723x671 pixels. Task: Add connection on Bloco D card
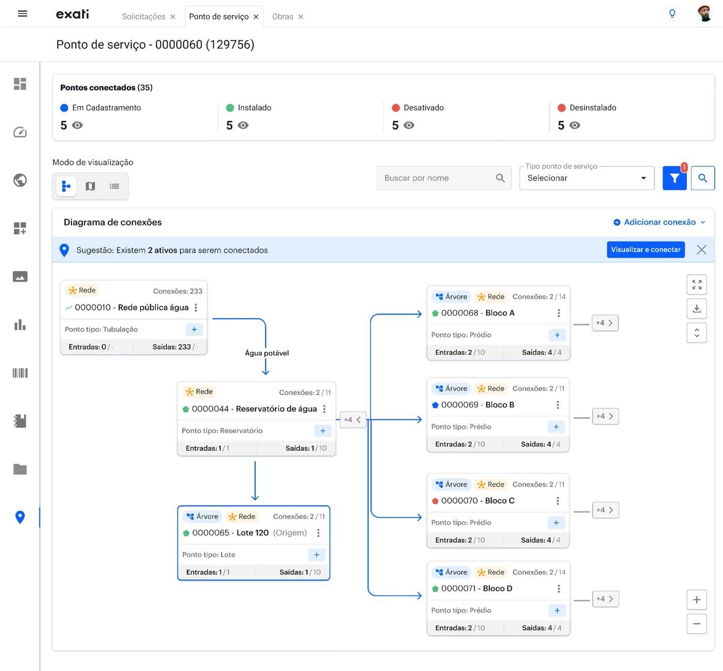coord(557,611)
